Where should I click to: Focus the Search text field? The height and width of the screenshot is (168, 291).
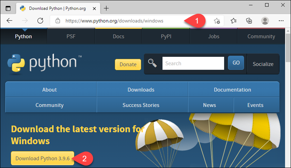point(193,63)
